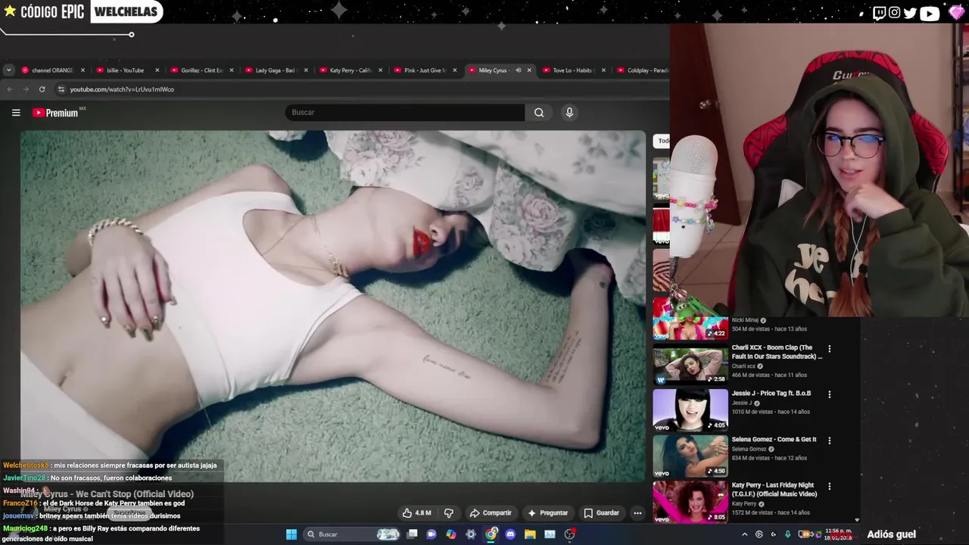This screenshot has width=969, height=545.
Task: Open the Twitter icon in overlay header
Action: pyautogui.click(x=910, y=12)
